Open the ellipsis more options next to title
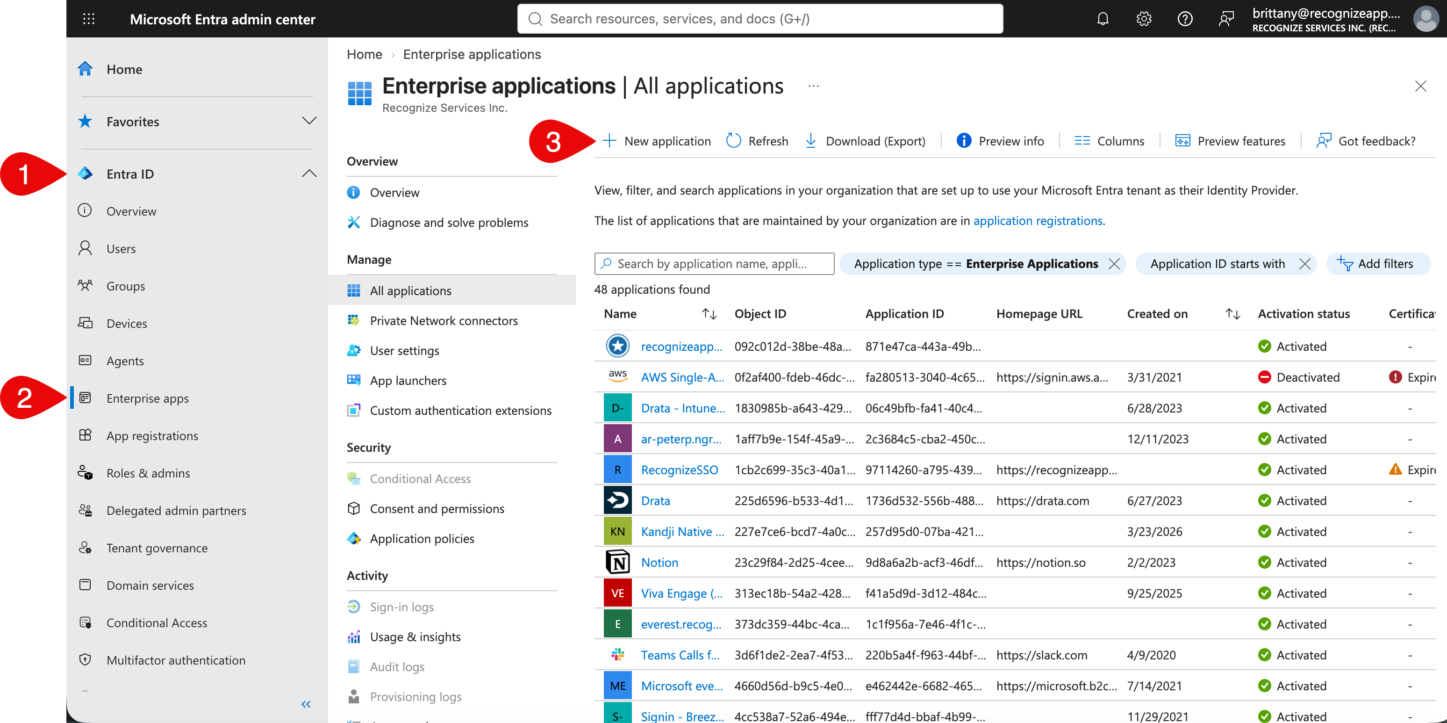The height and width of the screenshot is (723, 1447). 813,86
